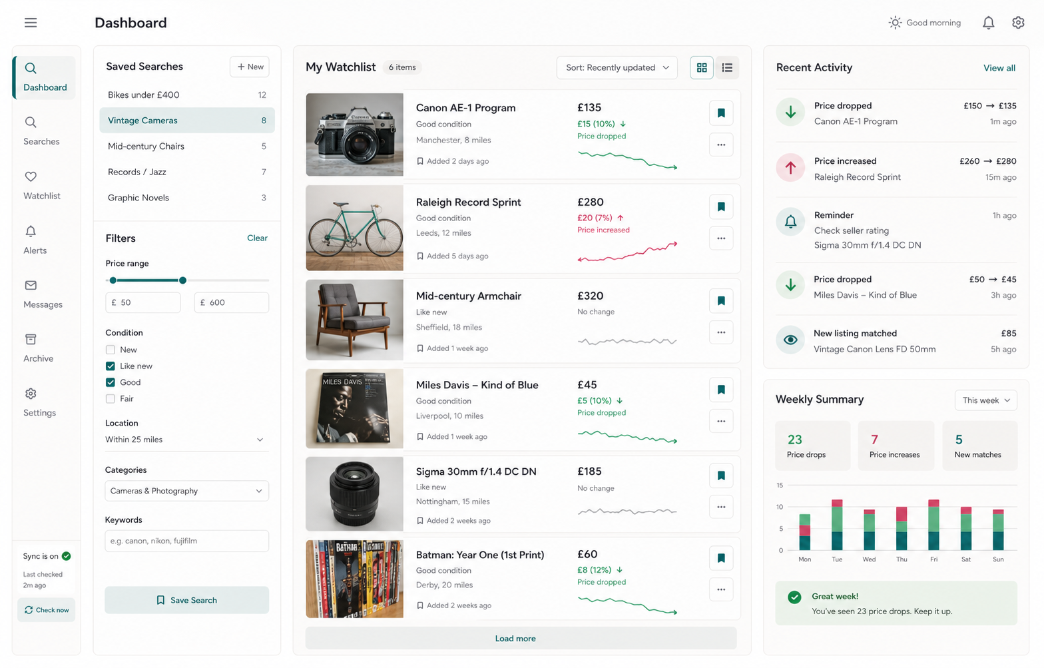This screenshot has width=1044, height=668.
Task: Go to Dashboard in sidebar
Action: (45, 78)
